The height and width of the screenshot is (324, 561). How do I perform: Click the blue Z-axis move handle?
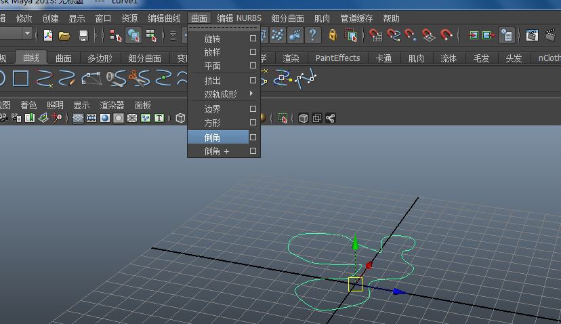point(400,291)
